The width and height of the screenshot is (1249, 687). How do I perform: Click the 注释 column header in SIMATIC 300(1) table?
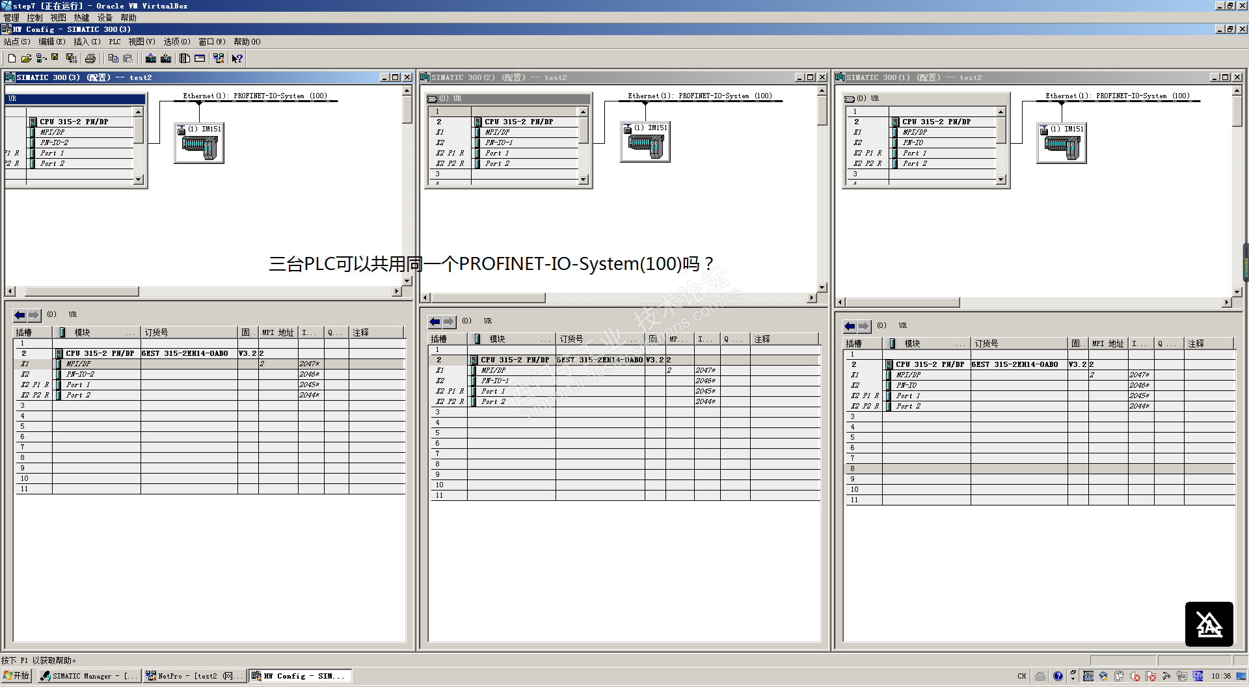(x=1210, y=343)
